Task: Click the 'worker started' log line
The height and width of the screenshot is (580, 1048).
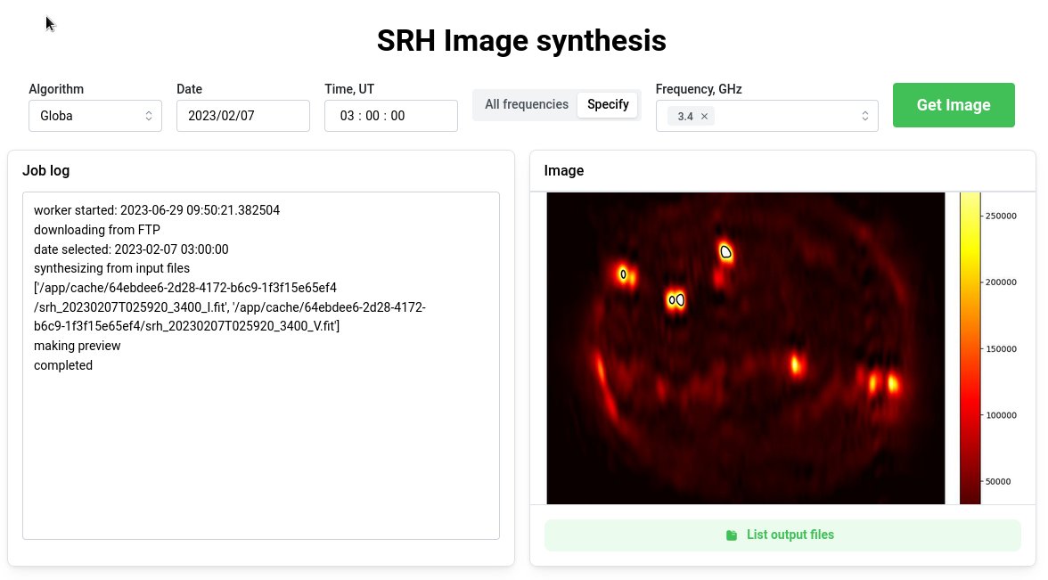Action: tap(157, 210)
